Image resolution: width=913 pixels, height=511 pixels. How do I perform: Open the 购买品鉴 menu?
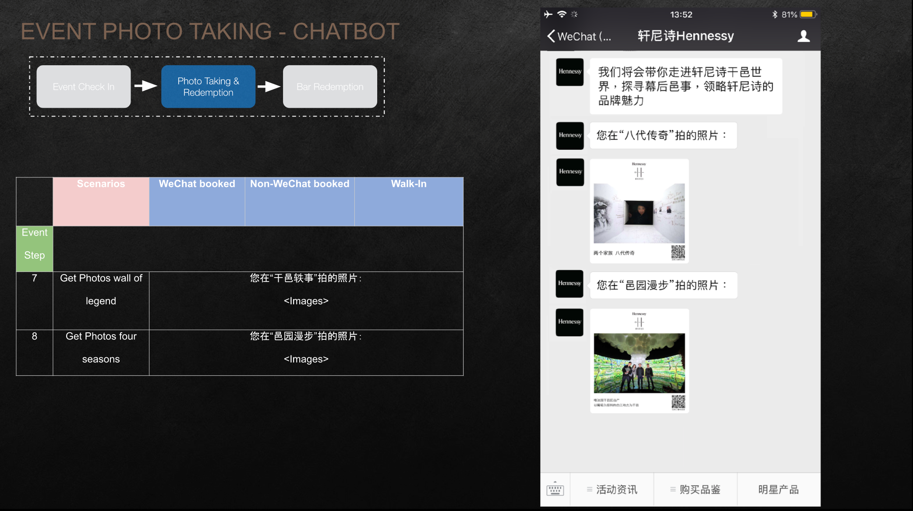point(695,490)
